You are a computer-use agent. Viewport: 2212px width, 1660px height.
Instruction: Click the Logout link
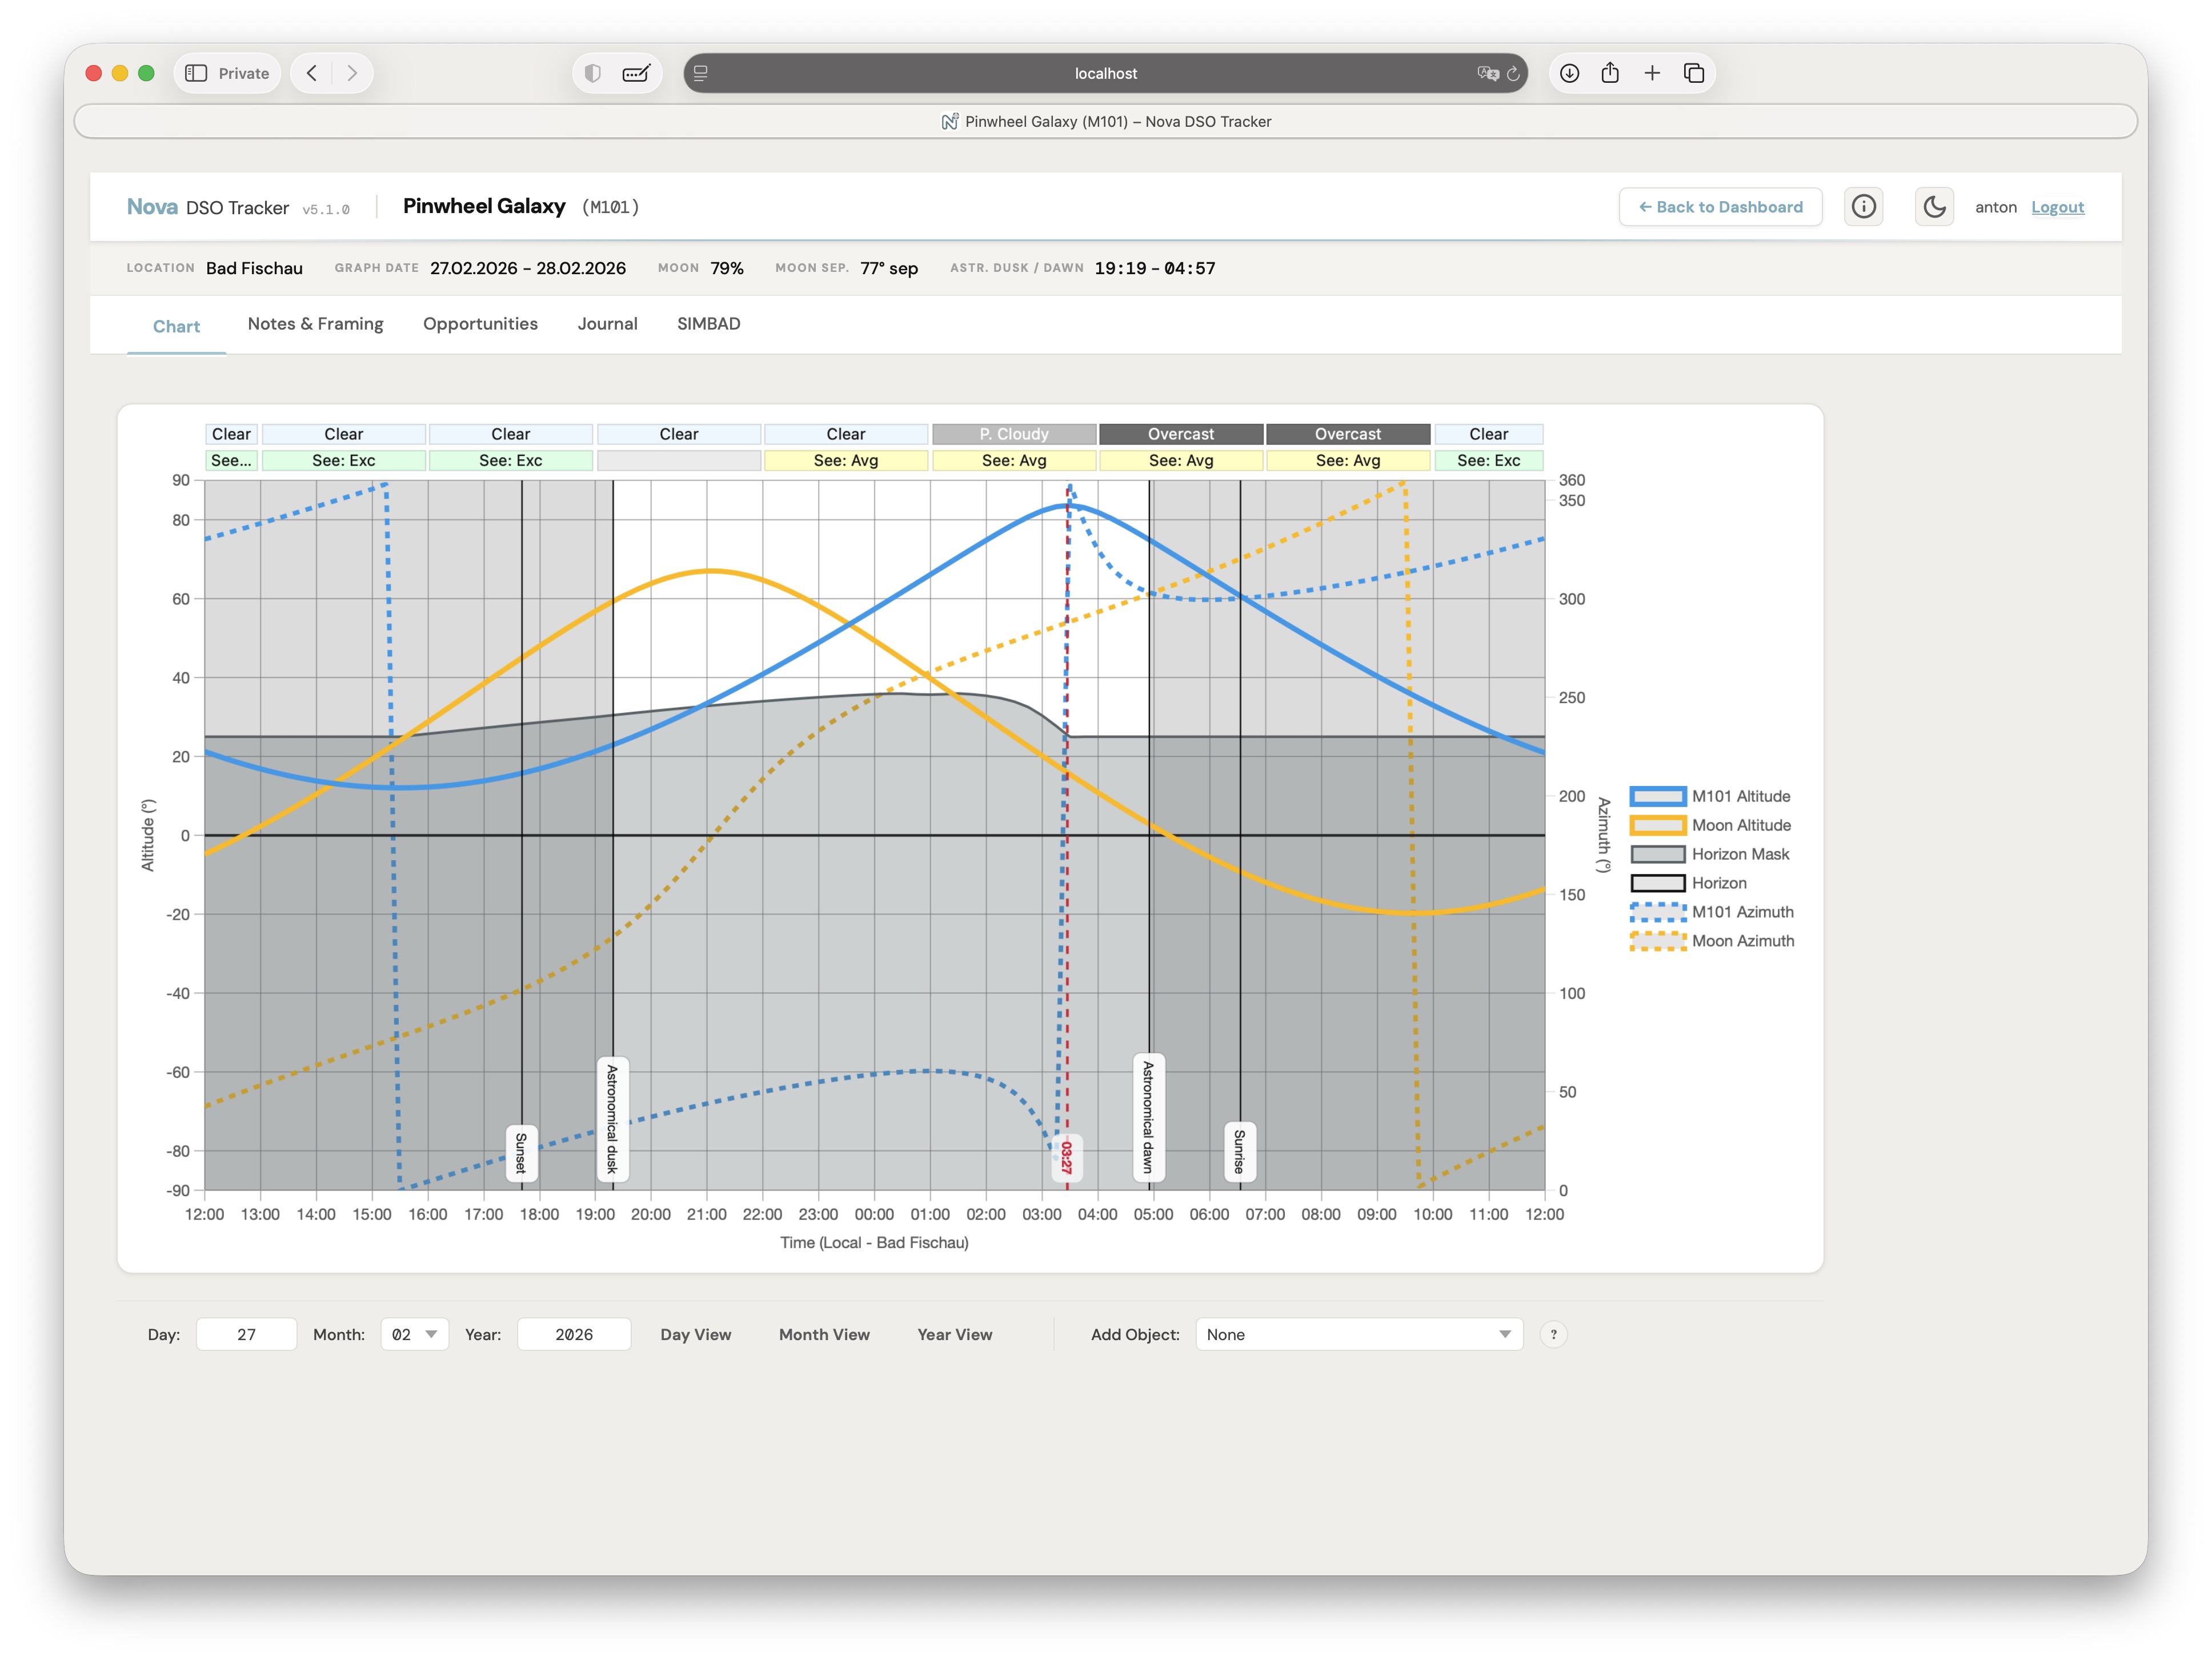coord(2057,207)
